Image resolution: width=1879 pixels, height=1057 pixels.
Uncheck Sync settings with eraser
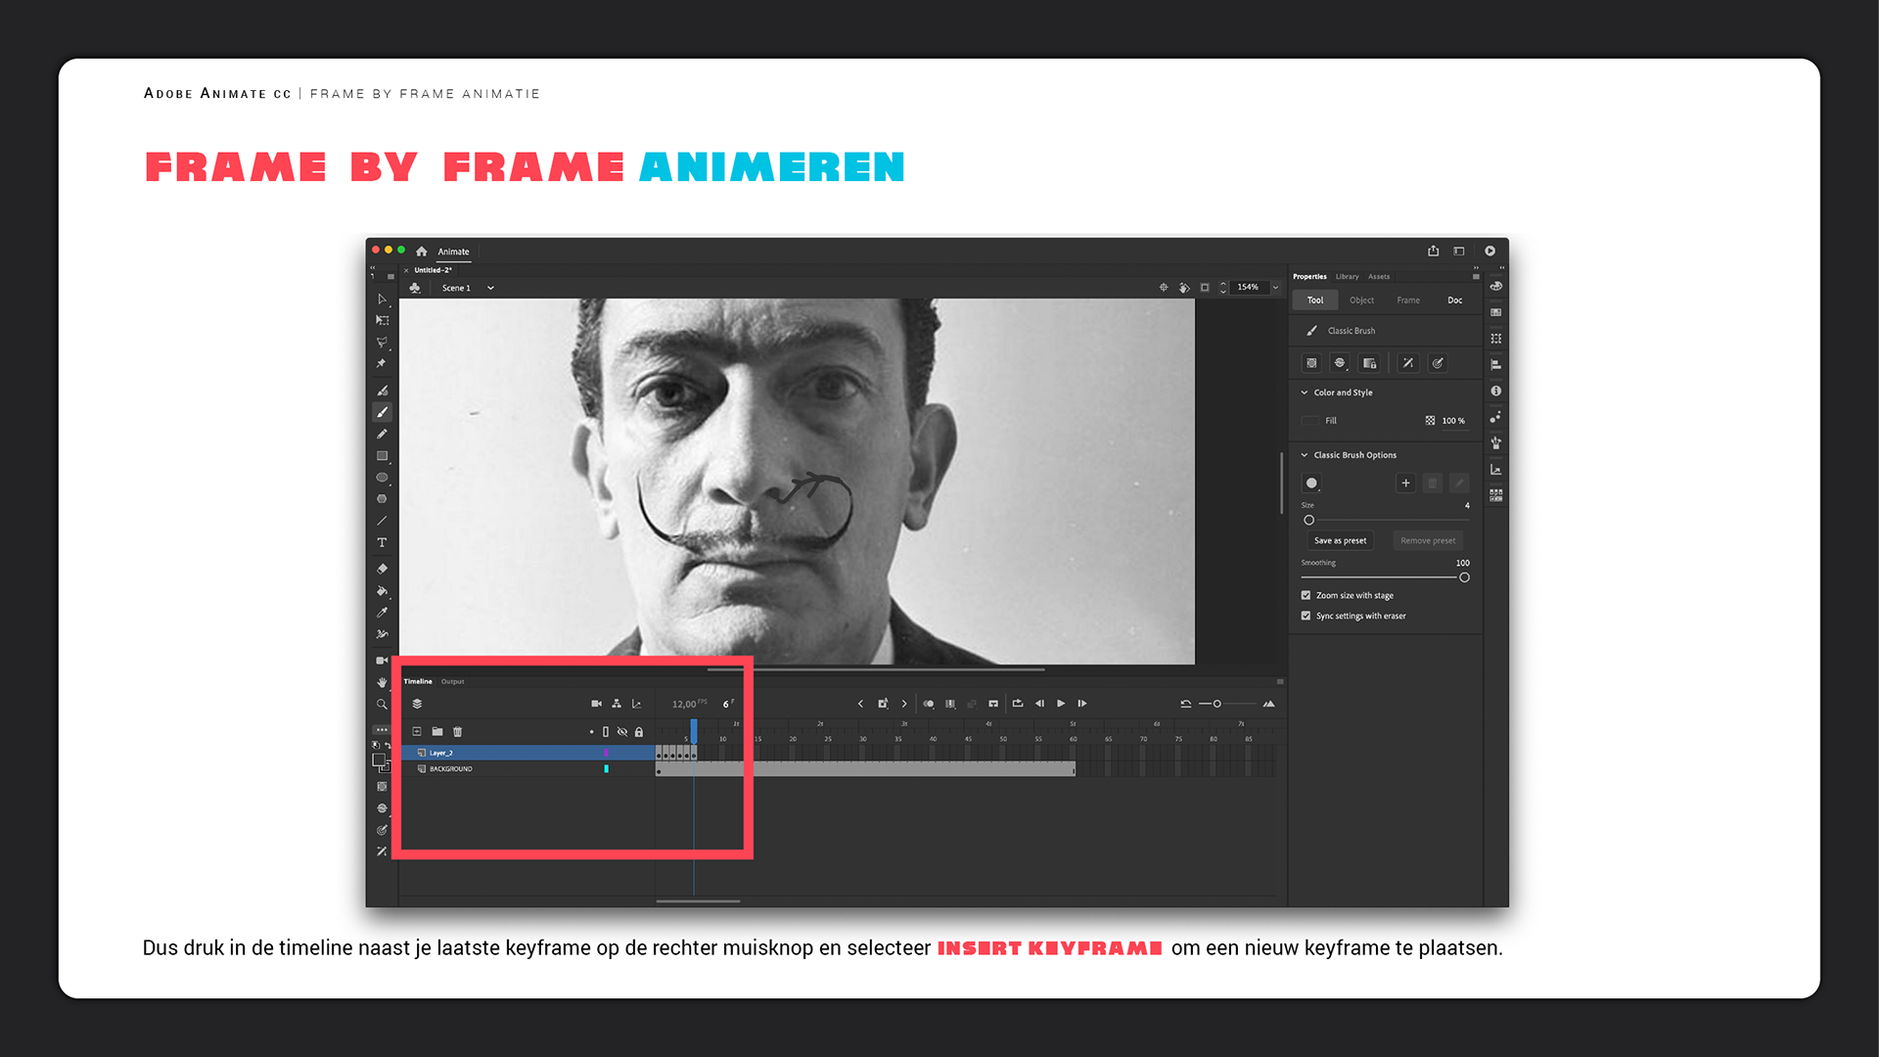(x=1306, y=616)
